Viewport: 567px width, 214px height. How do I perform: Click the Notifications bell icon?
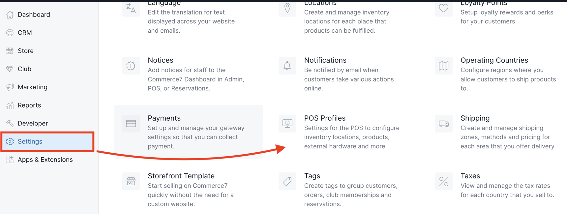coord(287,66)
